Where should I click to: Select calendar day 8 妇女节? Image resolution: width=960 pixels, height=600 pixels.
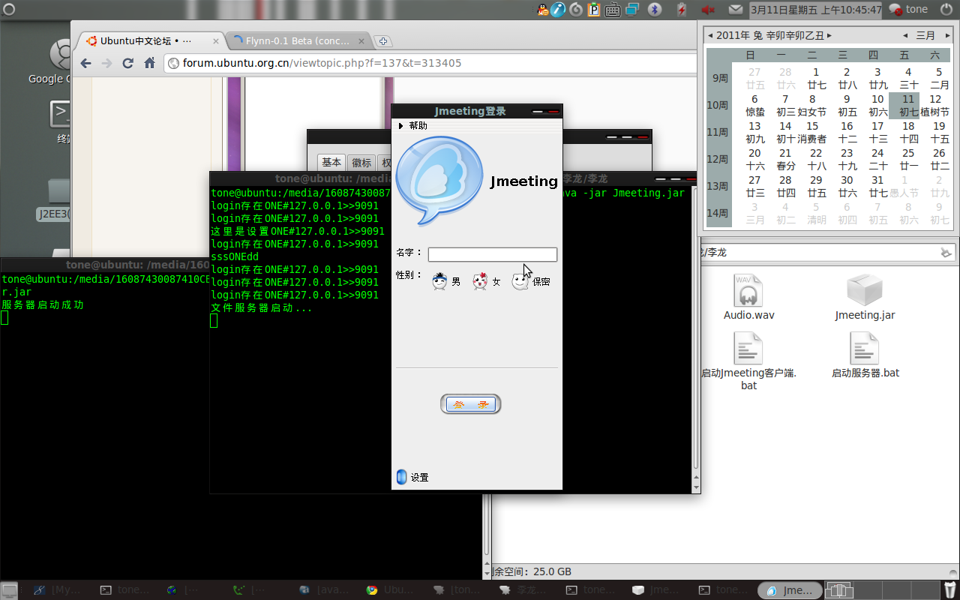click(812, 105)
